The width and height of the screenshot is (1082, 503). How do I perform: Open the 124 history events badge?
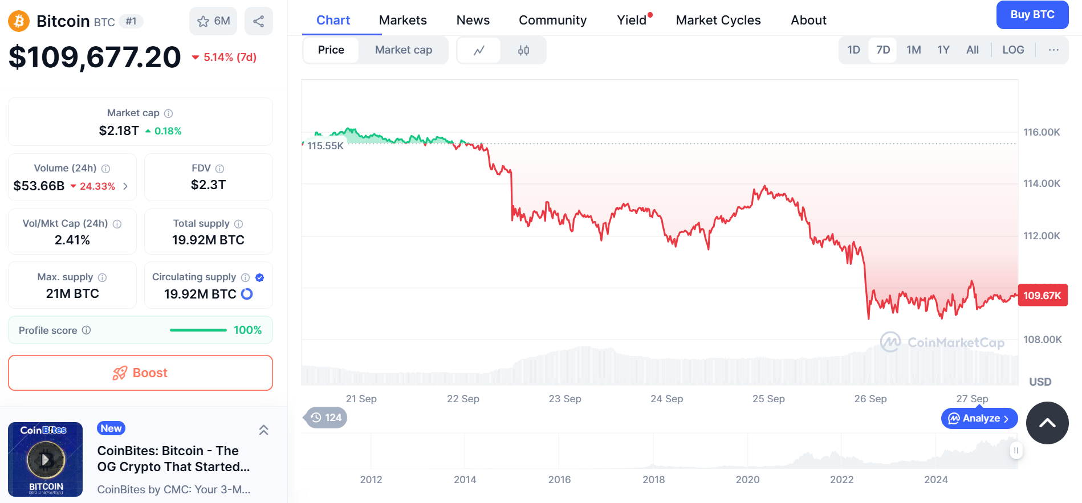[x=326, y=418]
